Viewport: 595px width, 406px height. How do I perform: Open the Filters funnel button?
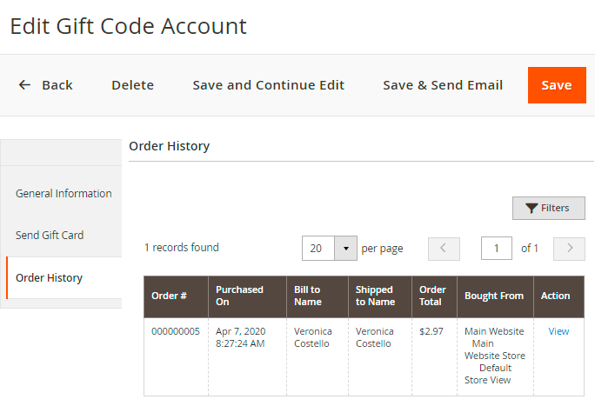click(x=548, y=209)
